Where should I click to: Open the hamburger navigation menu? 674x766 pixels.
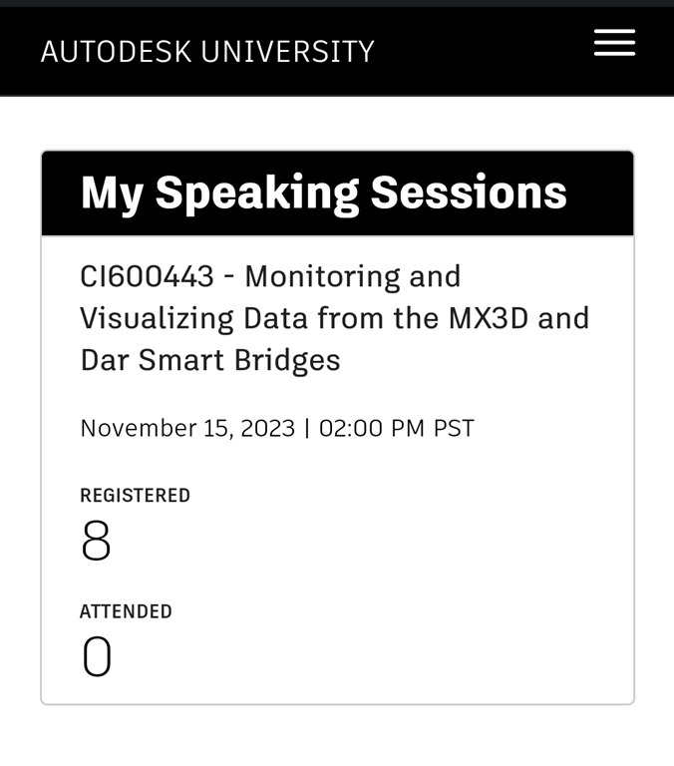614,43
